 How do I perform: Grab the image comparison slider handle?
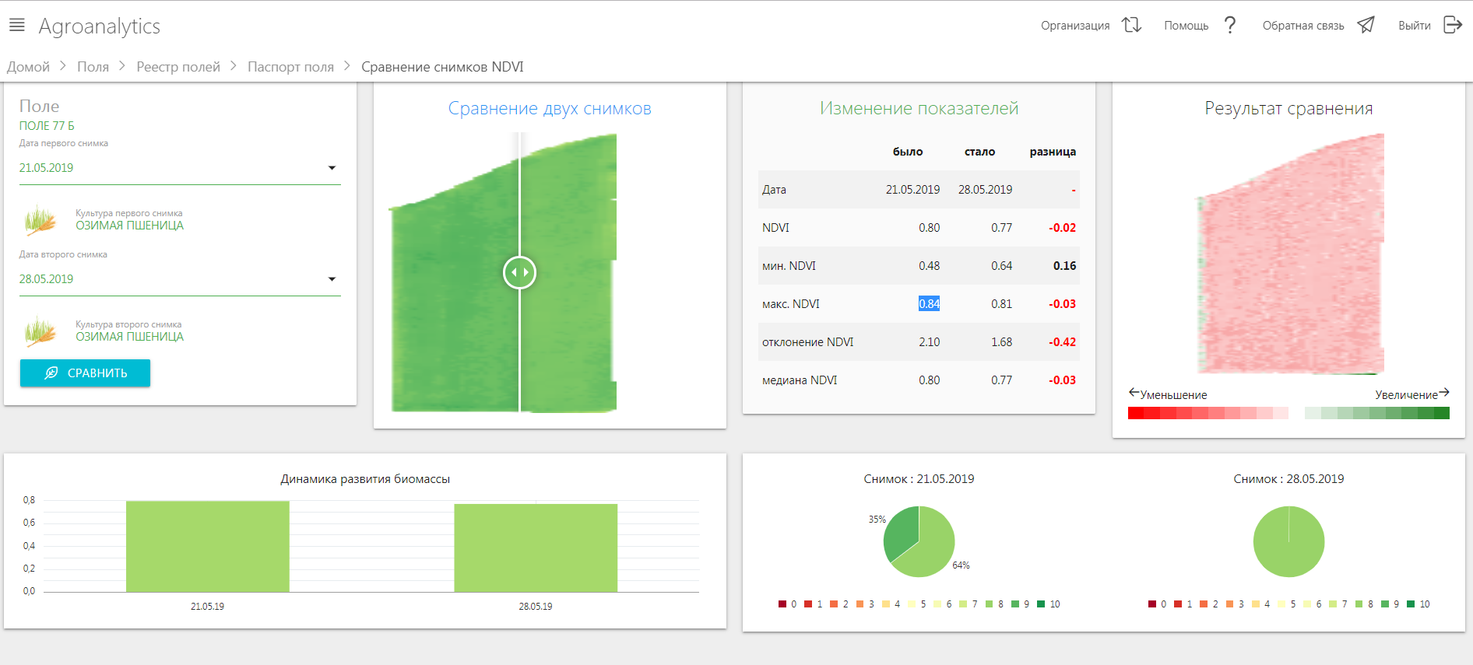point(519,272)
